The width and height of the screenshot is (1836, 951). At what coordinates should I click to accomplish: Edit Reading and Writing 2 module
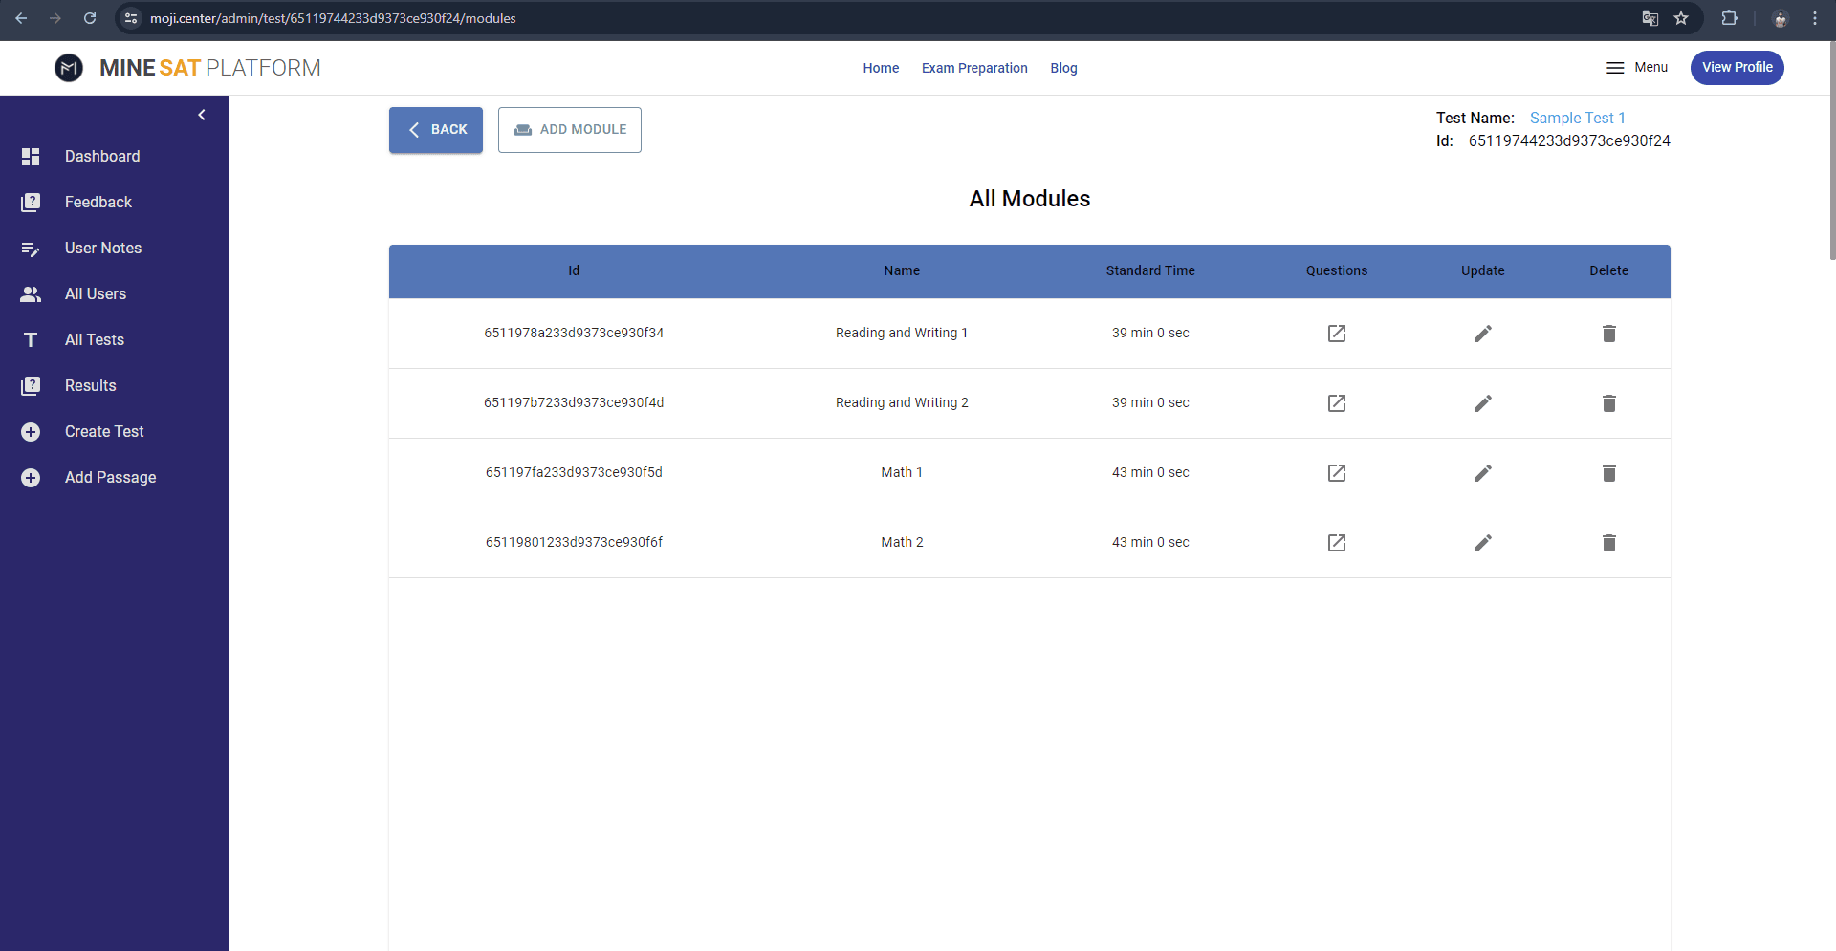pyautogui.click(x=1481, y=402)
